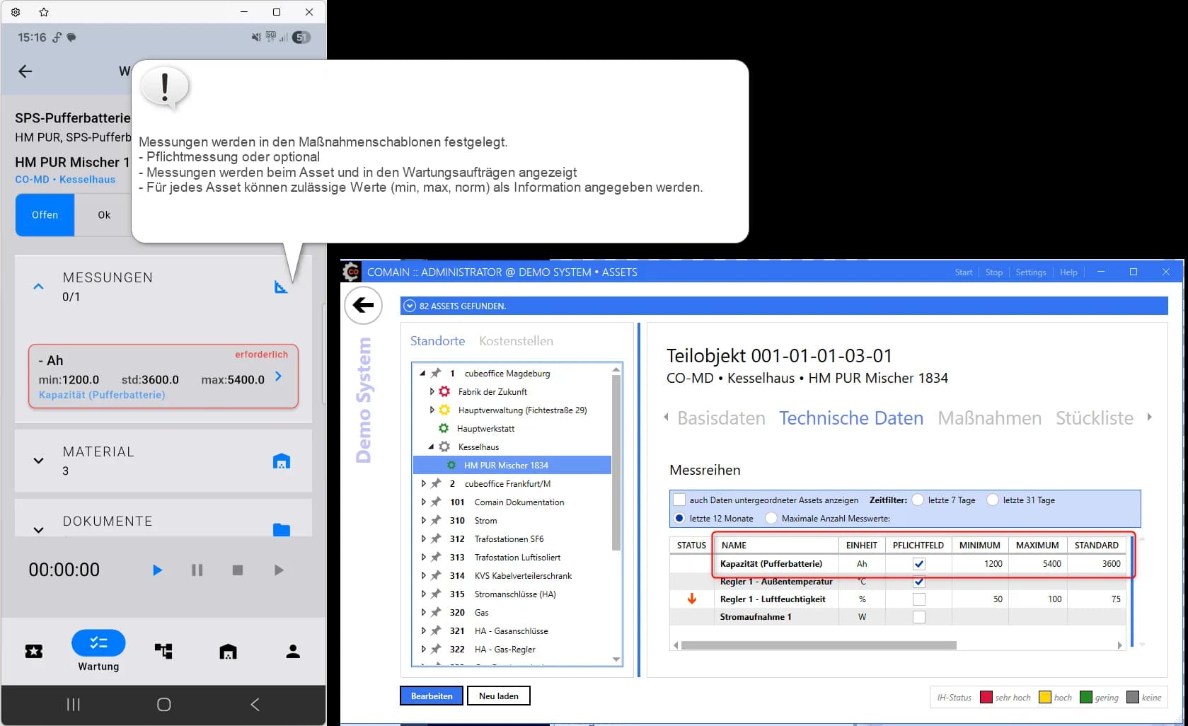Click the Bearbeiten button
This screenshot has height=726, width=1188.
(431, 696)
